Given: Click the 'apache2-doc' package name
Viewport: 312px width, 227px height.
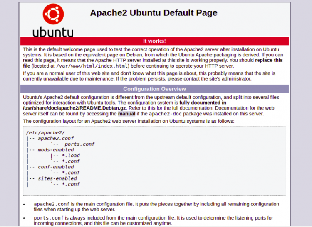Looking at the screenshot, I should pos(165,114).
